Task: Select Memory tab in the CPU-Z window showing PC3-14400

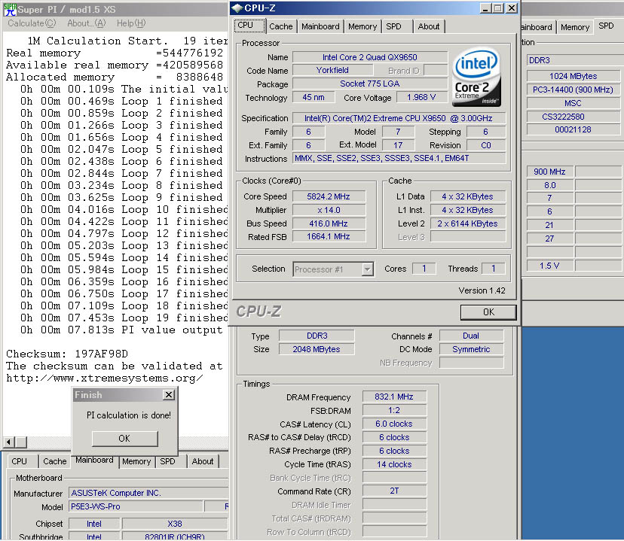Action: pyautogui.click(x=575, y=27)
